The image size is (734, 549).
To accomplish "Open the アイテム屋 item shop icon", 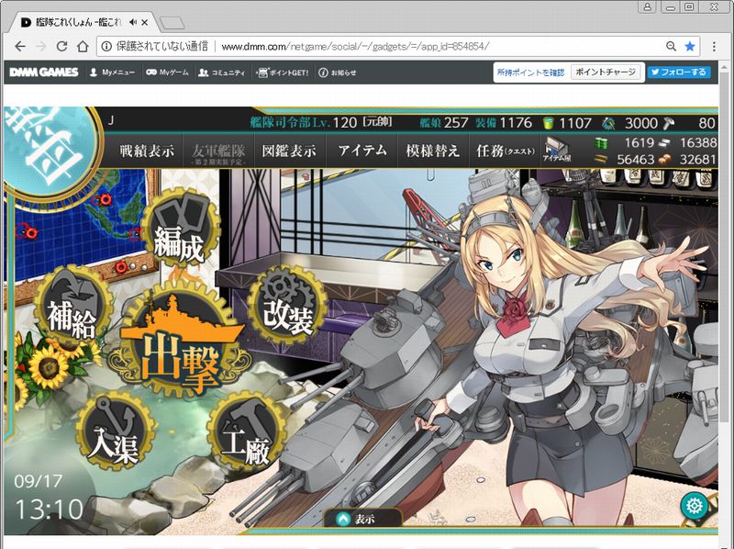I will [x=558, y=151].
